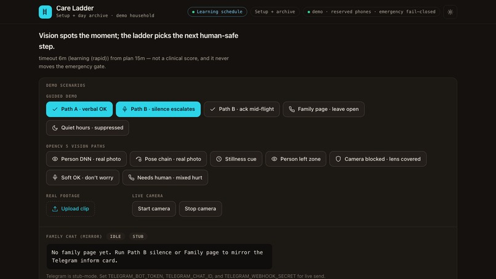Start the live camera
Screen dimensions: 496x279
154,209
